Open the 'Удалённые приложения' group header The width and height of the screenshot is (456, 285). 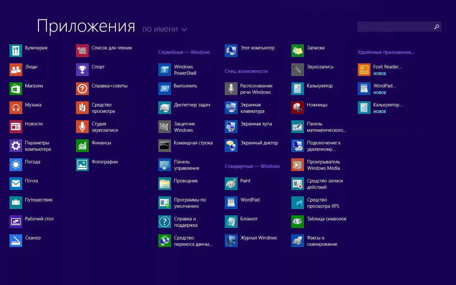click(386, 52)
